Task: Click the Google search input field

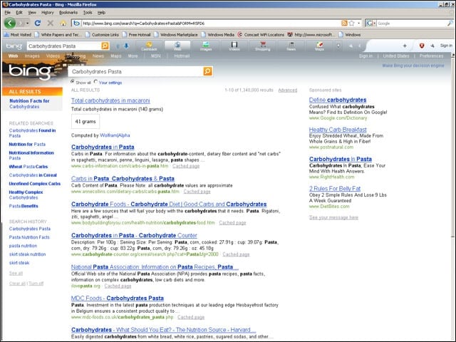Action: click(x=411, y=24)
